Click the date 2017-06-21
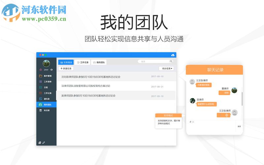The height and width of the screenshot is (165, 264). (x=157, y=87)
